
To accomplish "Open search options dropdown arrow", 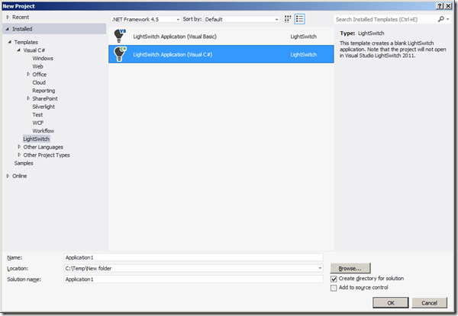I will tap(448, 19).
